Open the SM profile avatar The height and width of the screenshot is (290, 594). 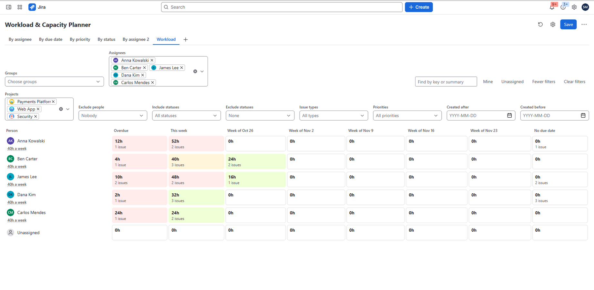585,7
